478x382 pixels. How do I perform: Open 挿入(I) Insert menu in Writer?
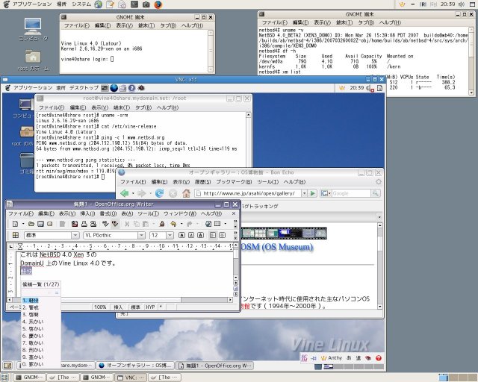pos(87,213)
